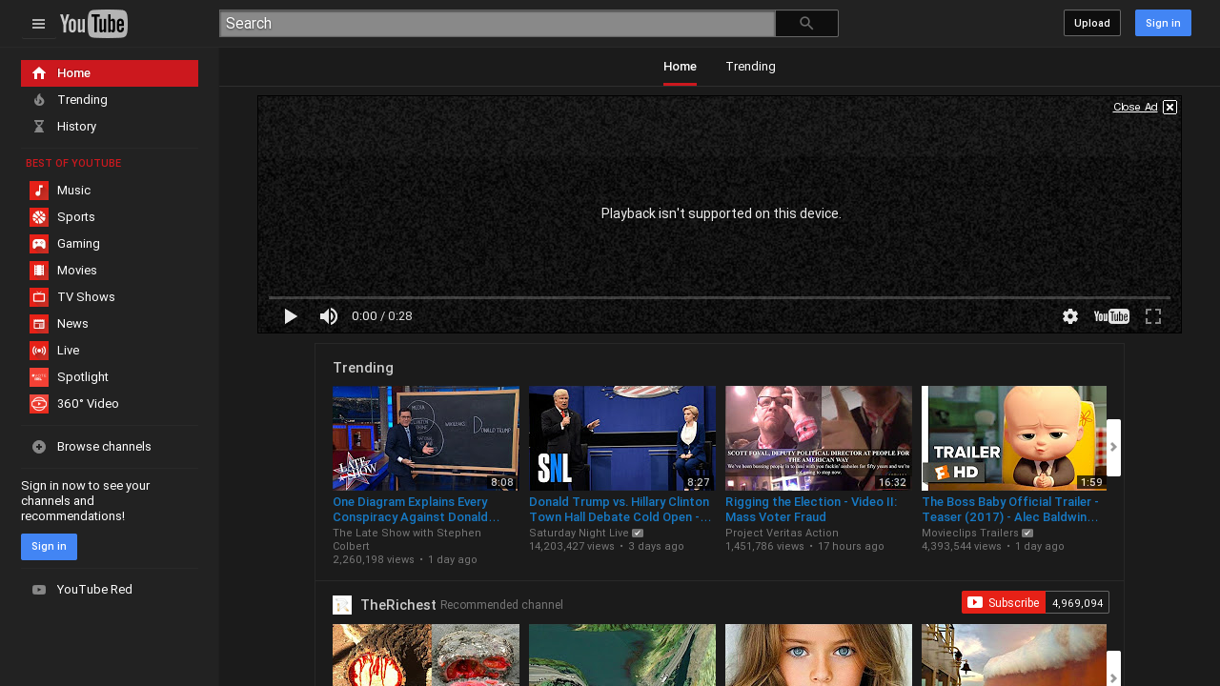This screenshot has width=1220, height=686.
Task: Open 'Donald Trump vs. Hillary Clinton' title link
Action: [620, 510]
